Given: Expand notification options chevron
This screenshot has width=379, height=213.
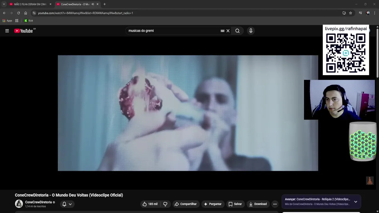Looking at the screenshot, I should point(70,204).
